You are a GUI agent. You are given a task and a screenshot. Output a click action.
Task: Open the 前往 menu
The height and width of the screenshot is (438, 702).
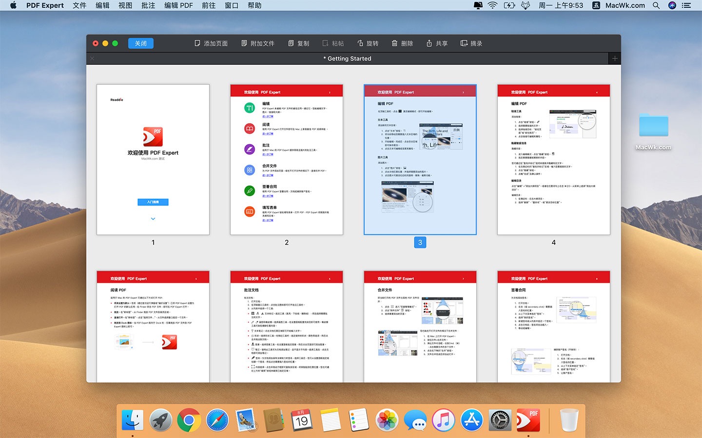[209, 5]
